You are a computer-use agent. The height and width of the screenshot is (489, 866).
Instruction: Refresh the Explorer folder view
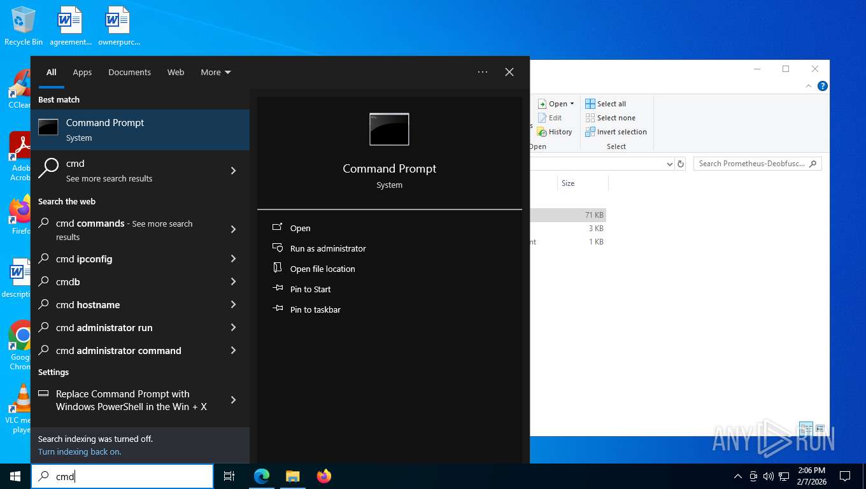(681, 164)
